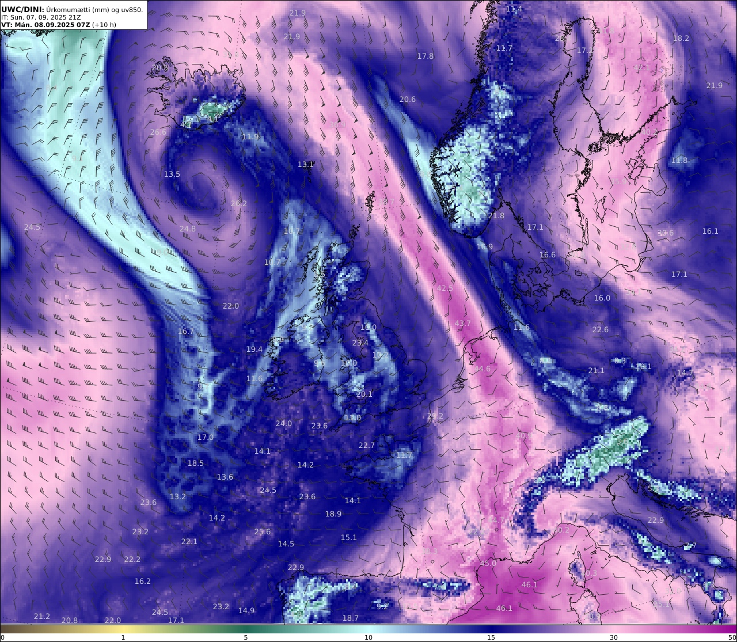
Task: Click the 14.7 value label
Action: [x=685, y=373]
